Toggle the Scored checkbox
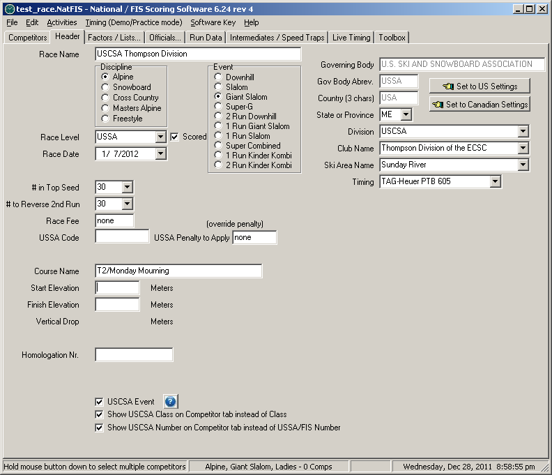This screenshot has height=475, width=552. pyautogui.click(x=174, y=137)
